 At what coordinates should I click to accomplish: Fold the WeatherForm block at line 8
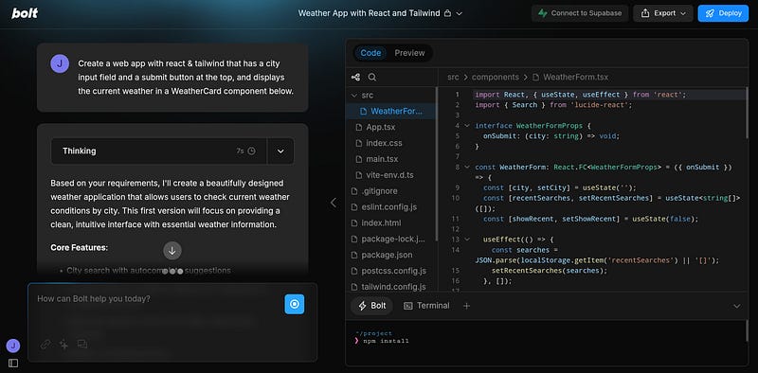pyautogui.click(x=467, y=168)
